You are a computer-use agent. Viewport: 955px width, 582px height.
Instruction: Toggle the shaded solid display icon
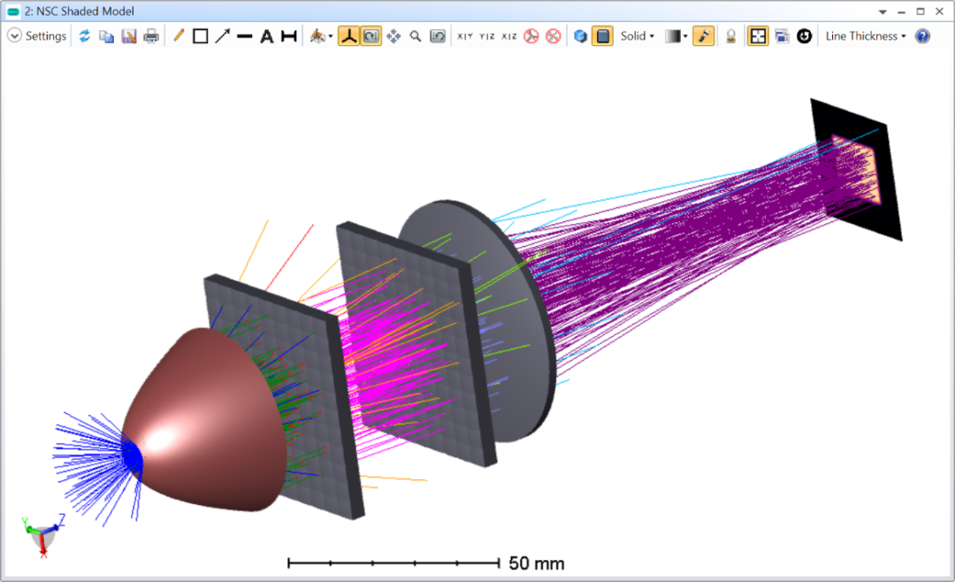point(603,35)
